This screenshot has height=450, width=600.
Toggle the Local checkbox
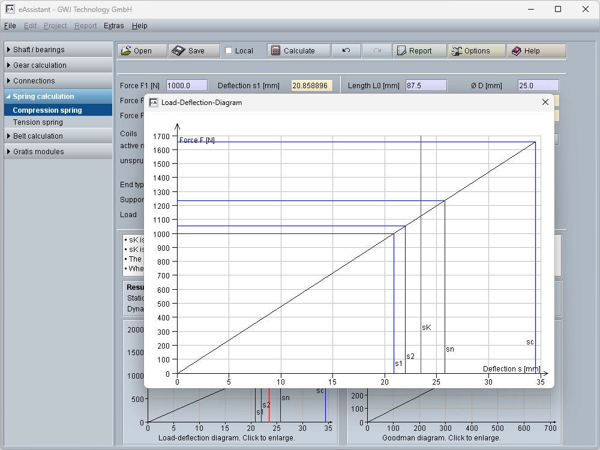[x=229, y=51]
